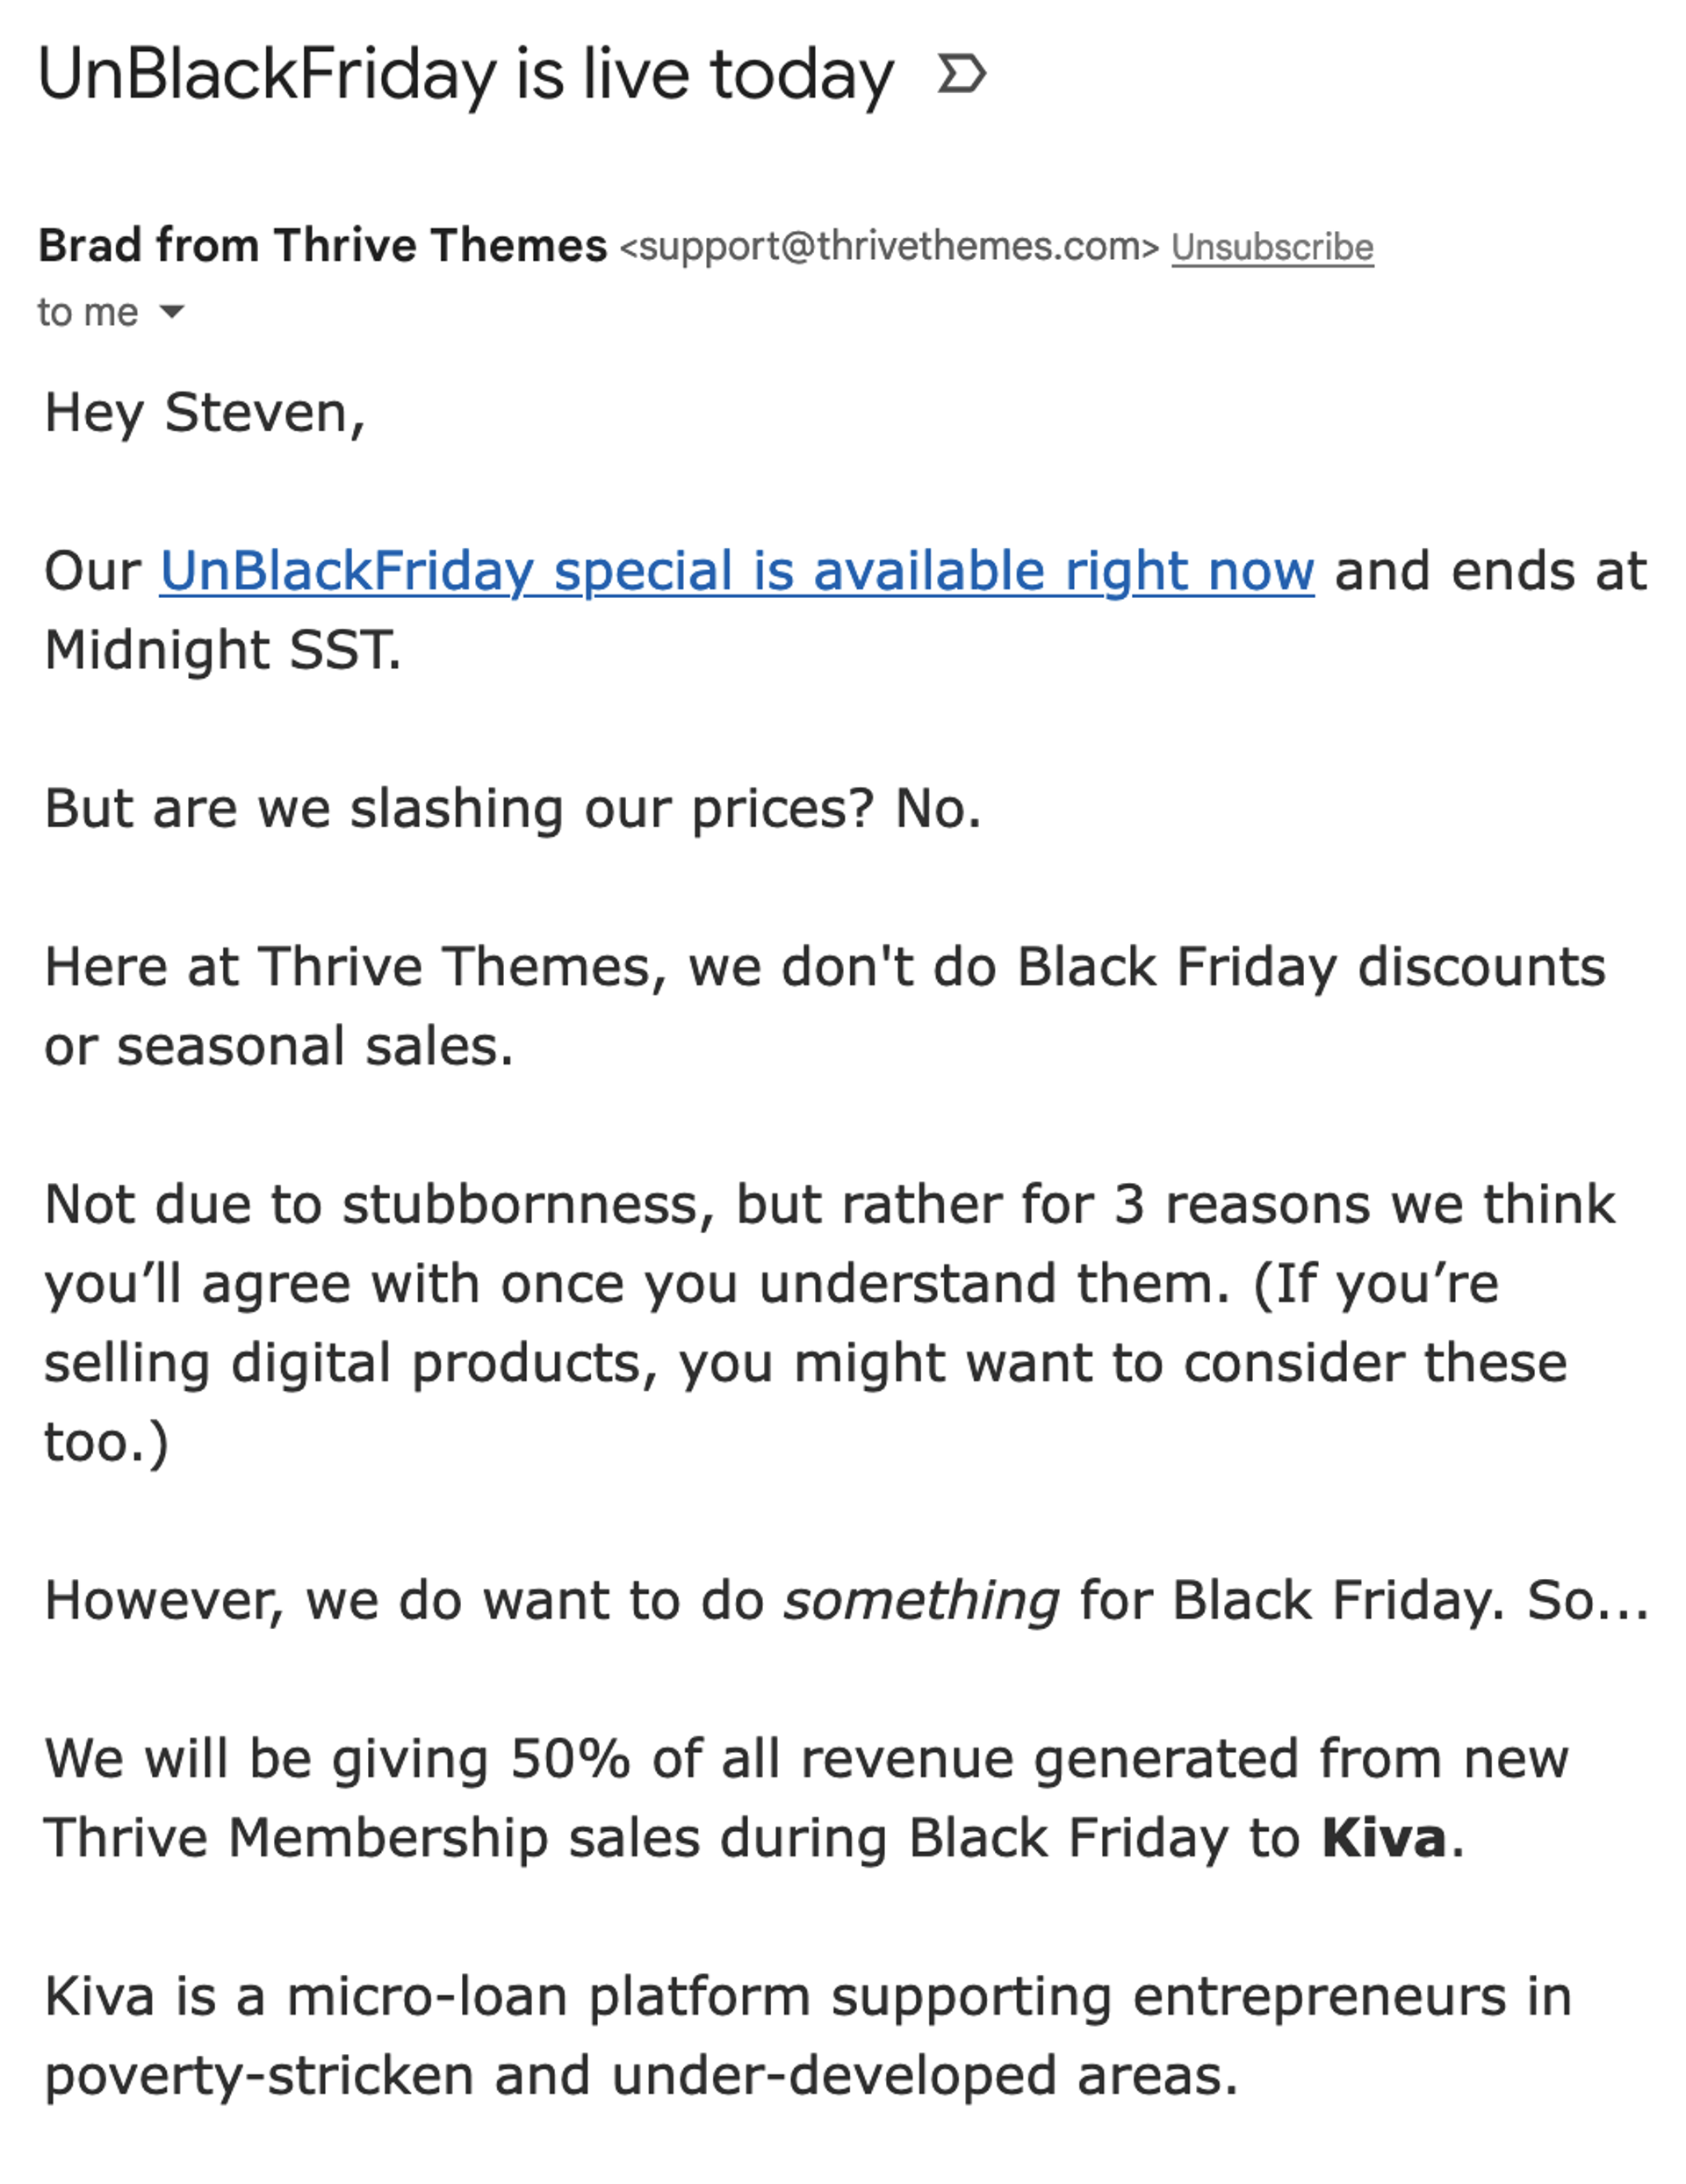Click the importance marker icon beside the subject
The height and width of the screenshot is (2184, 1686).
(961, 75)
